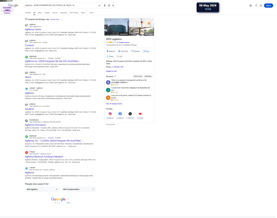Search for Alfa Transportation suggestion
The width and height of the screenshot is (277, 218).
(x=79, y=189)
